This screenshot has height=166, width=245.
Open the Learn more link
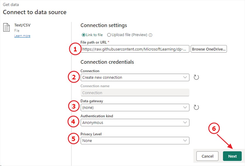pos(22,36)
